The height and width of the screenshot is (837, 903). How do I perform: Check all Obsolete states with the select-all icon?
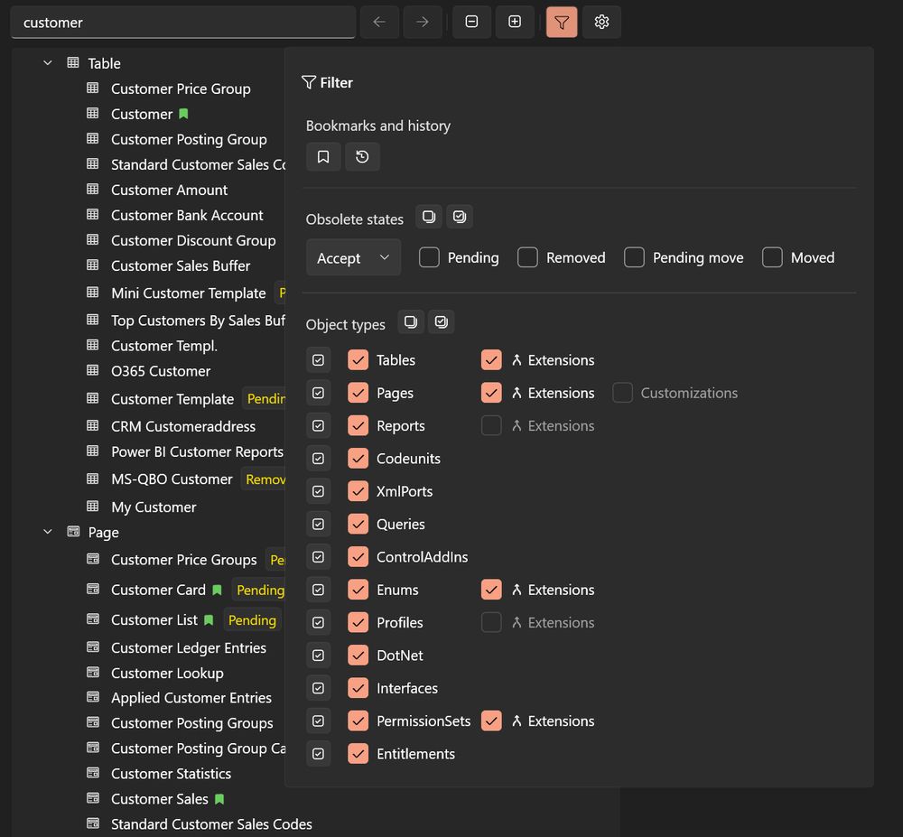(x=459, y=217)
